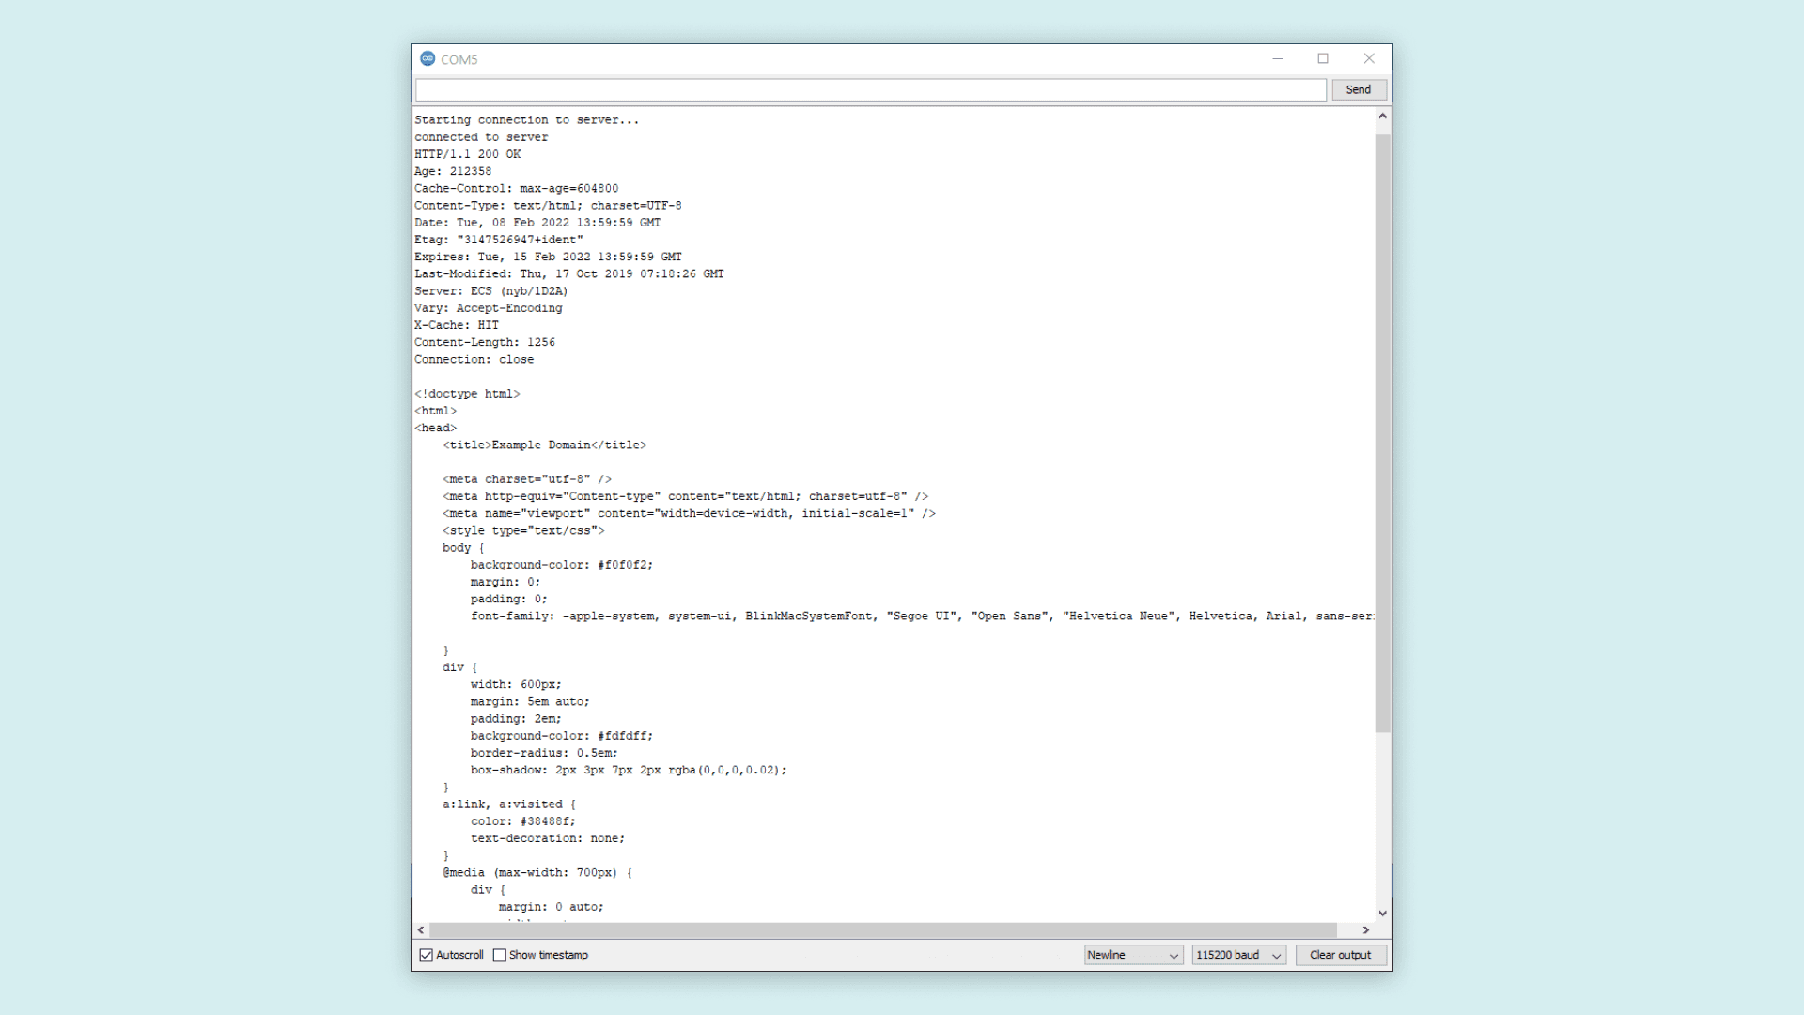Click the vertical scrollbar thumb
1804x1015 pixels.
tap(1382, 432)
